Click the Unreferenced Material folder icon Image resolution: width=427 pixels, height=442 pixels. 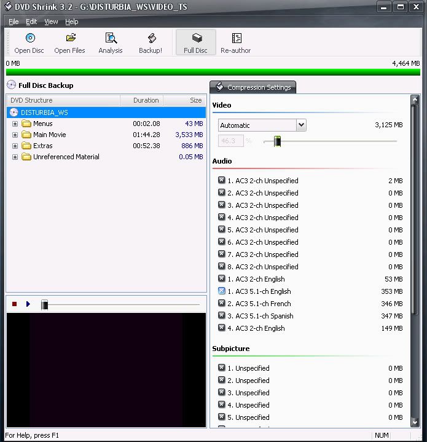coord(26,157)
